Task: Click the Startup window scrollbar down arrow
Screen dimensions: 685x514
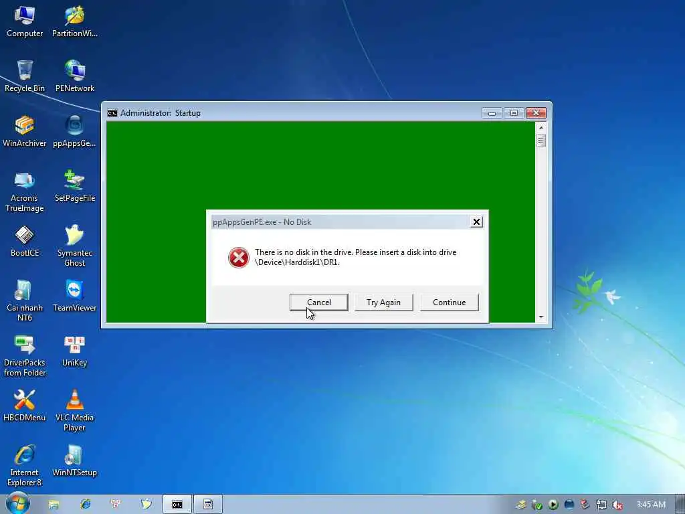Action: point(541,317)
